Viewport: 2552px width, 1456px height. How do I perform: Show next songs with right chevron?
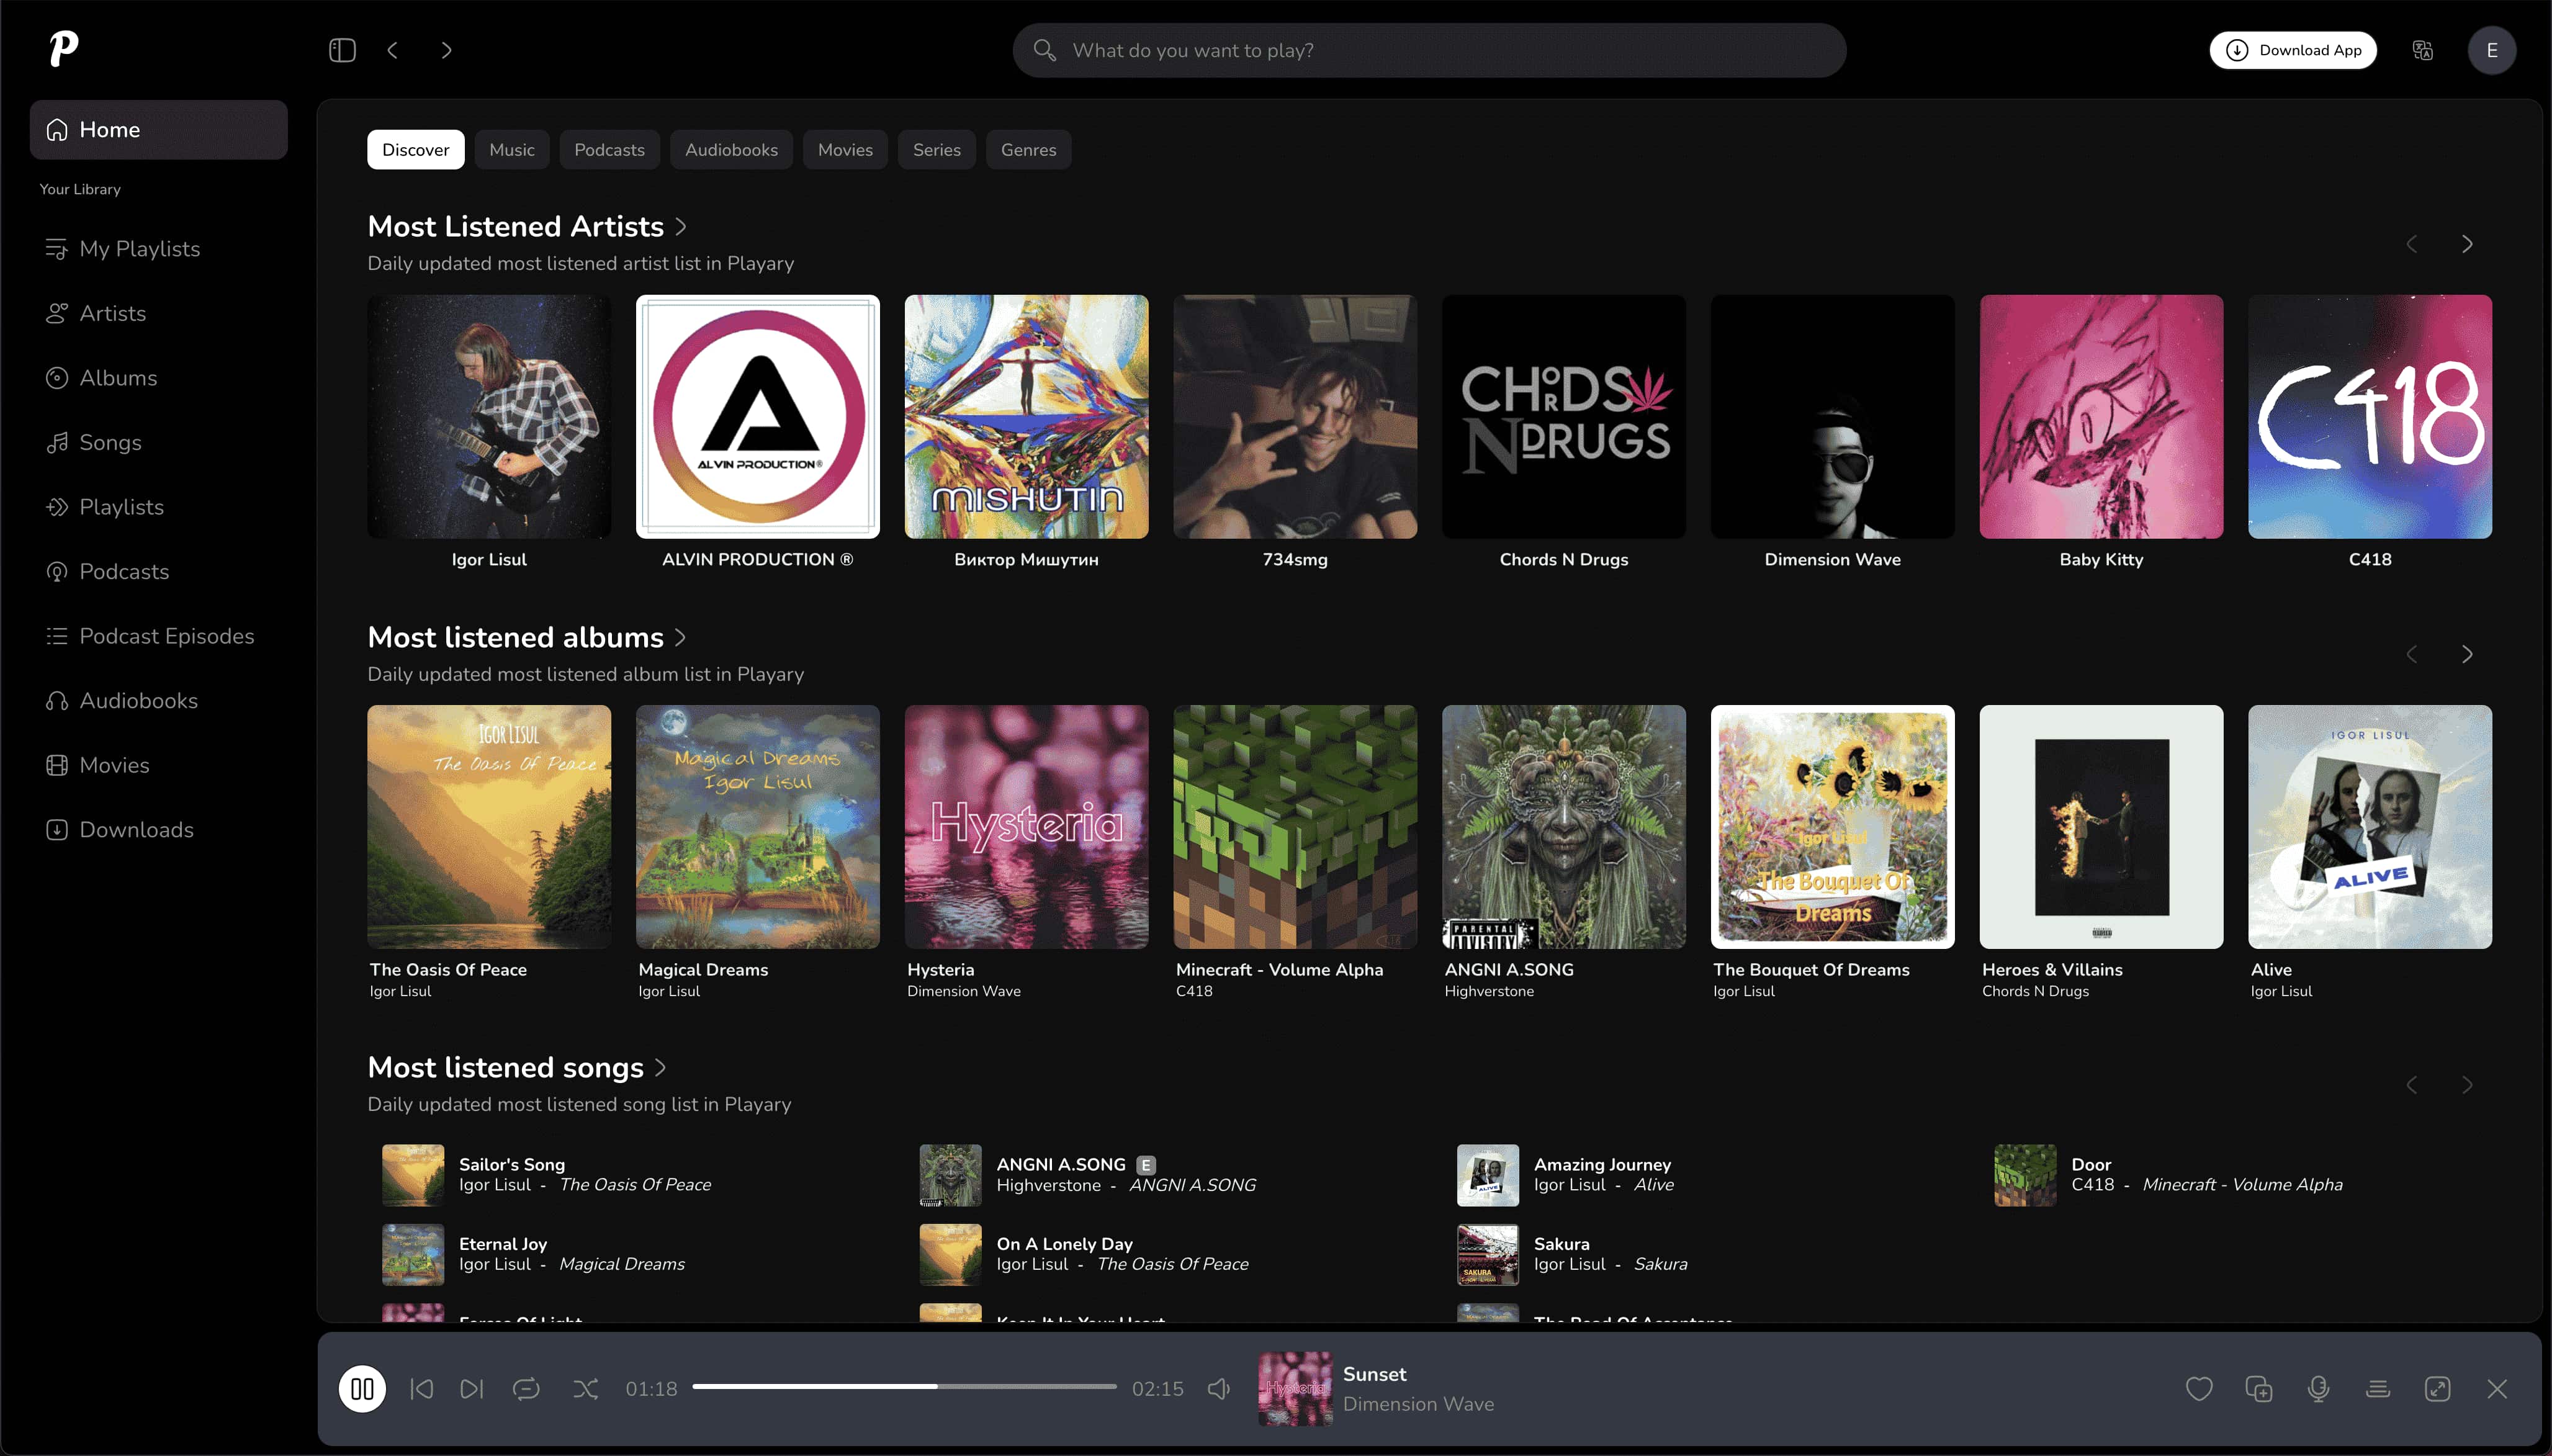pyautogui.click(x=2467, y=1085)
